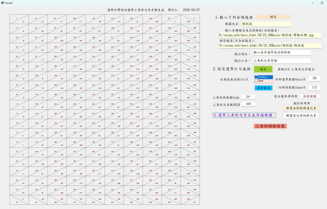Toggle the Surface checkbox

pos(256,77)
